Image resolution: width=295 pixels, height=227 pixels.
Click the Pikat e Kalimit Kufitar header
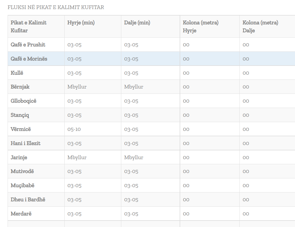[28, 27]
